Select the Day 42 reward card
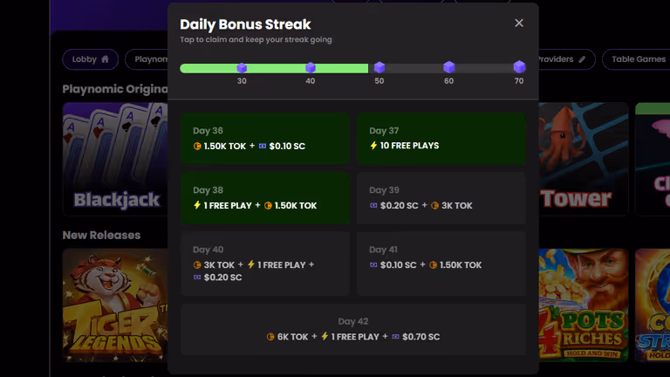Screen dimensions: 670x377 click(353, 329)
